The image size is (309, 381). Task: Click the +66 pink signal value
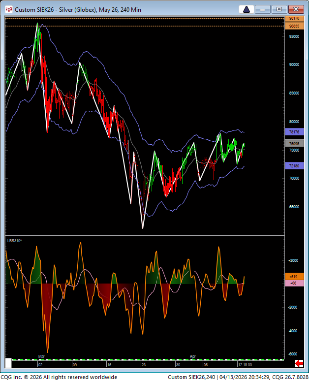pos(294,283)
